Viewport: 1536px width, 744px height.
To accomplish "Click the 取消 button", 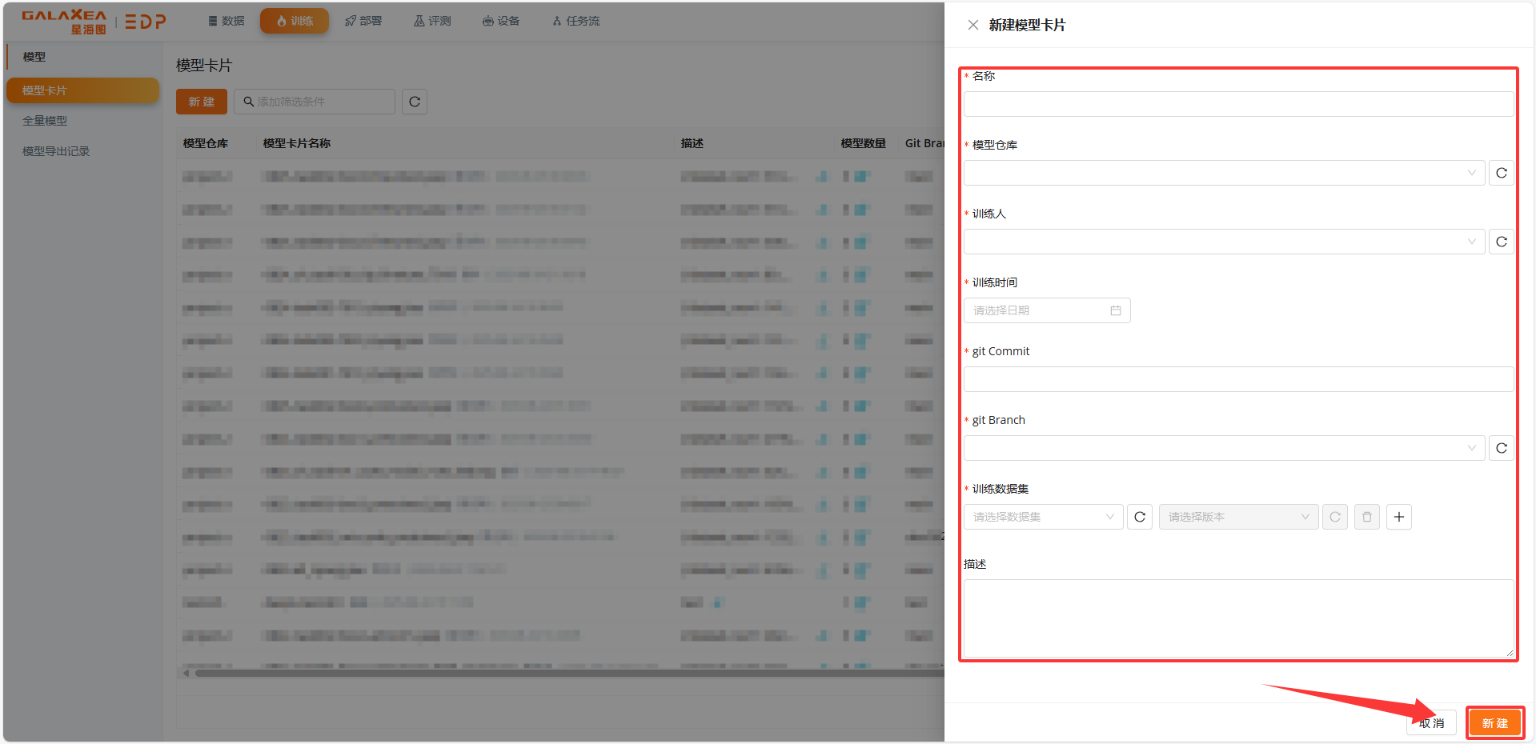I will [1431, 723].
